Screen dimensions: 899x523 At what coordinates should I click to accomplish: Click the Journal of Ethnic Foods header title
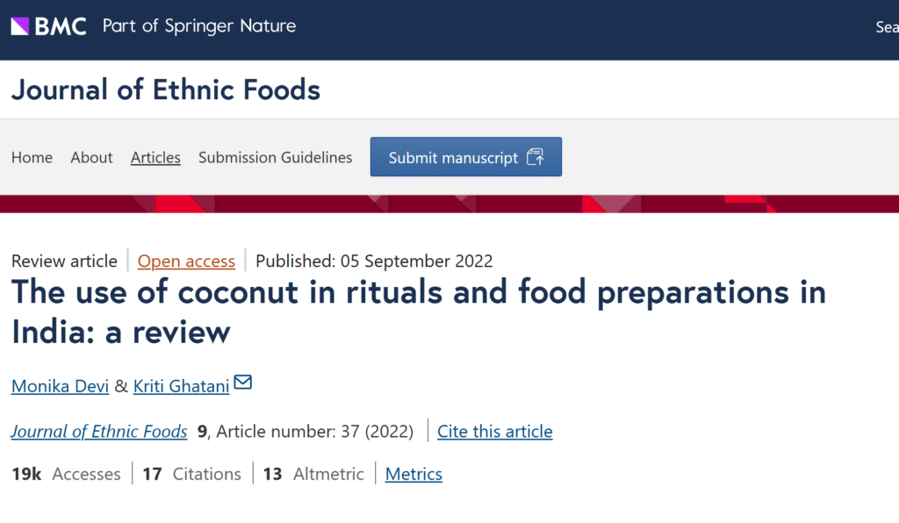pyautogui.click(x=166, y=90)
